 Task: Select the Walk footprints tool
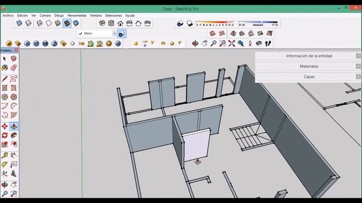pos(268,43)
